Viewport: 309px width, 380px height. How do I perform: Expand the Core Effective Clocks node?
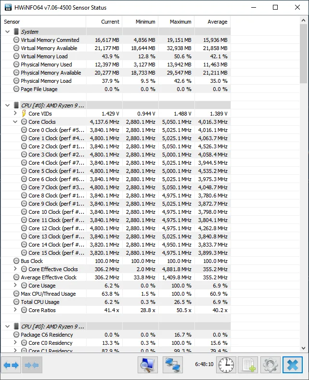click(15, 269)
